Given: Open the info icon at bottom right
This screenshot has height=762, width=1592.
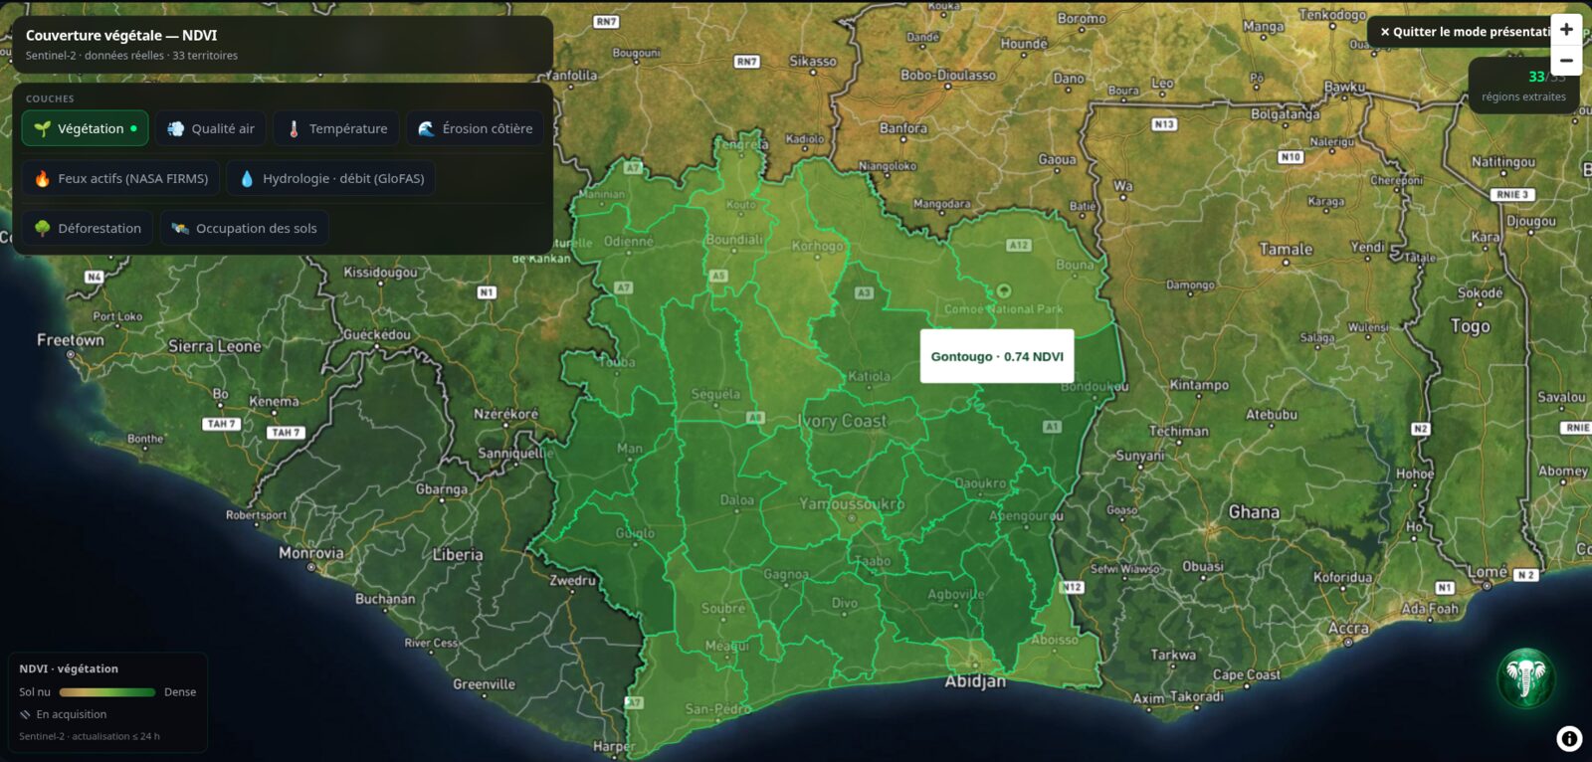Looking at the screenshot, I should point(1569,738).
